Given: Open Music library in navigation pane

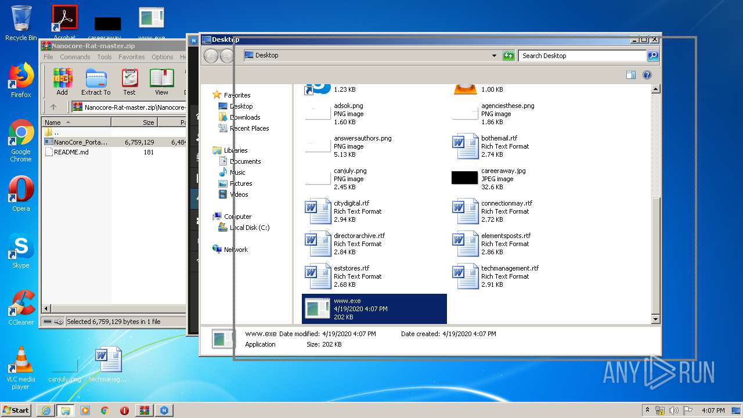Looking at the screenshot, I should coord(237,172).
